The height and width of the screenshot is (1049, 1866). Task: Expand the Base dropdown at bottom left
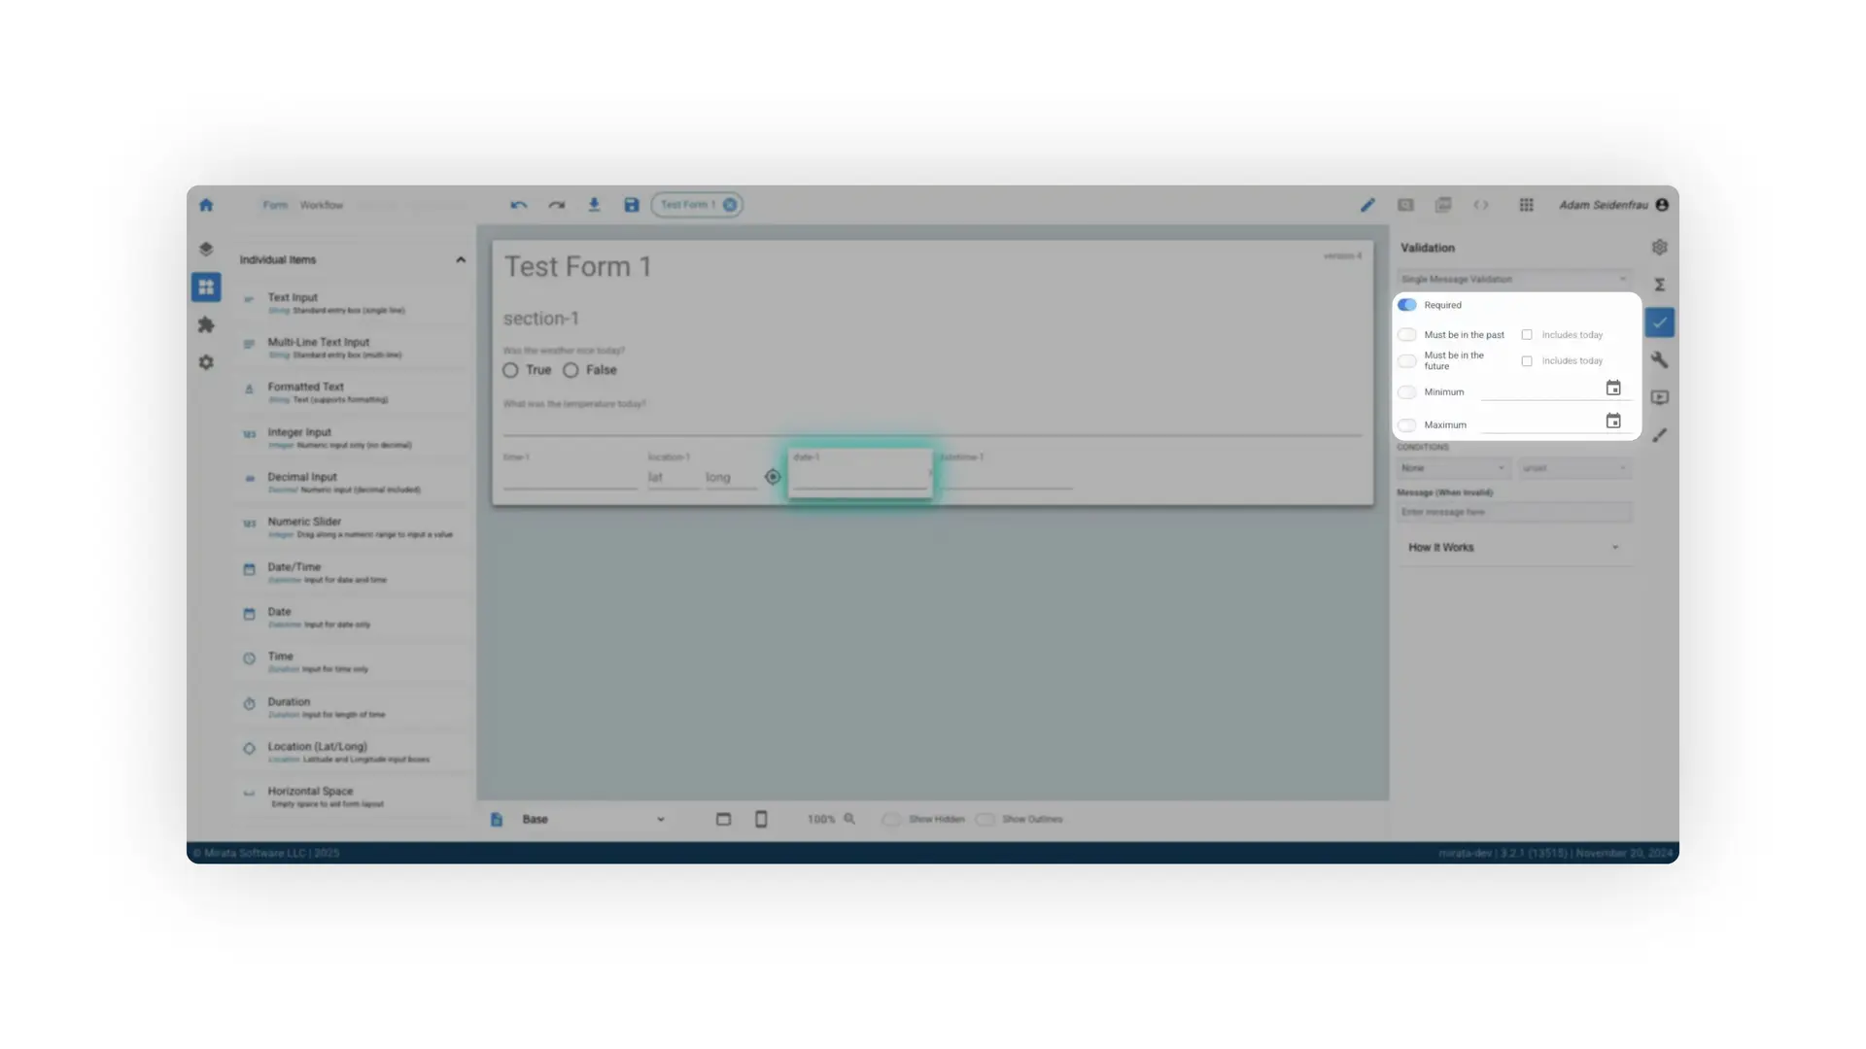click(x=661, y=819)
